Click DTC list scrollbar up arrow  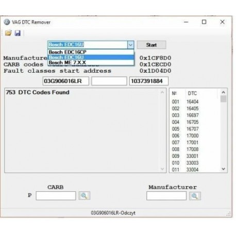pyautogui.click(x=223, y=92)
